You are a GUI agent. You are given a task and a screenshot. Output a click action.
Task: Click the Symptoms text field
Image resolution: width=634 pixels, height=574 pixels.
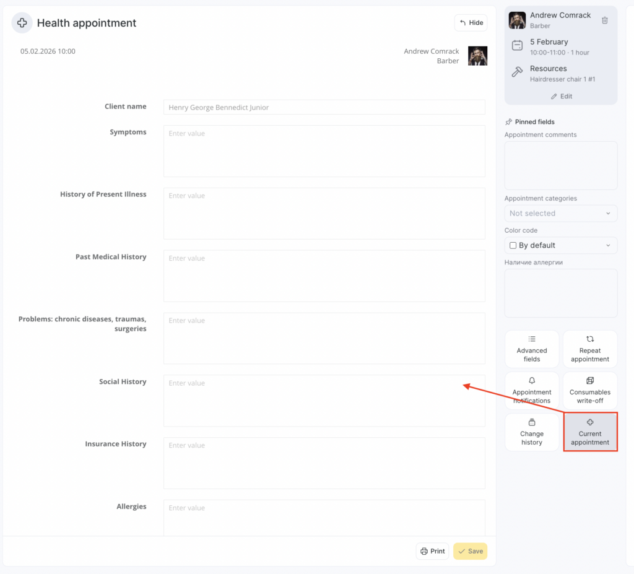tap(324, 151)
